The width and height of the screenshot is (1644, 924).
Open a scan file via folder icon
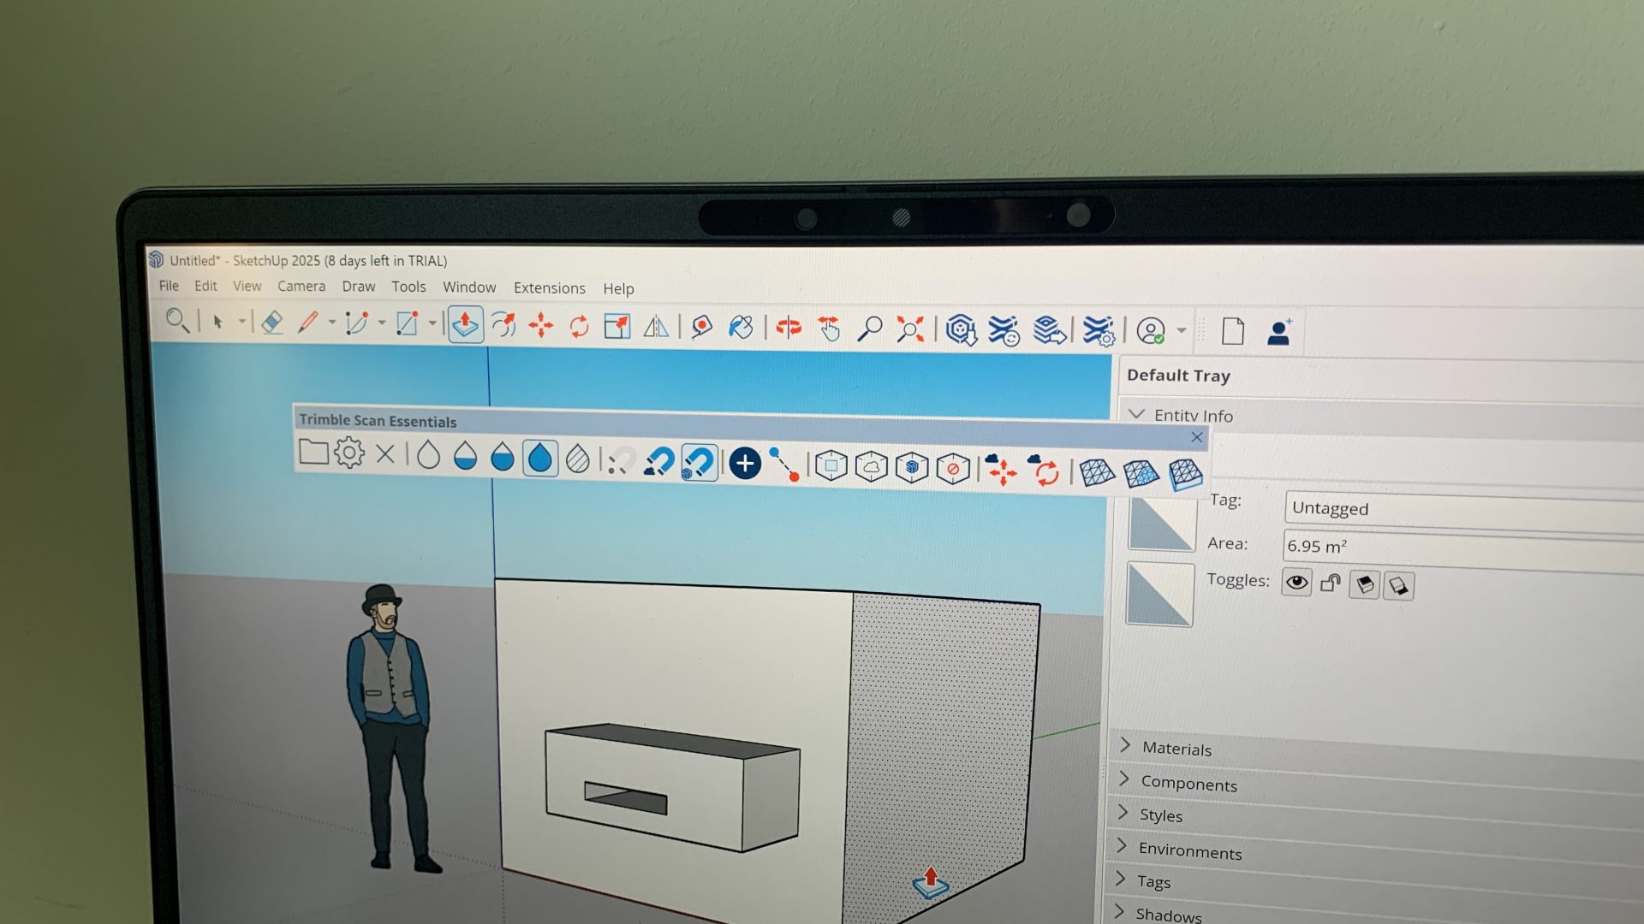coord(313,453)
